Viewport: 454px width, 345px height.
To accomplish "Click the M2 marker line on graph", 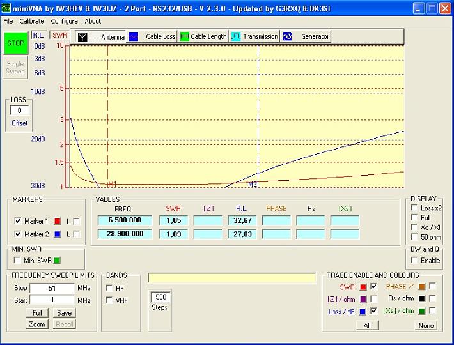I will pos(258,116).
